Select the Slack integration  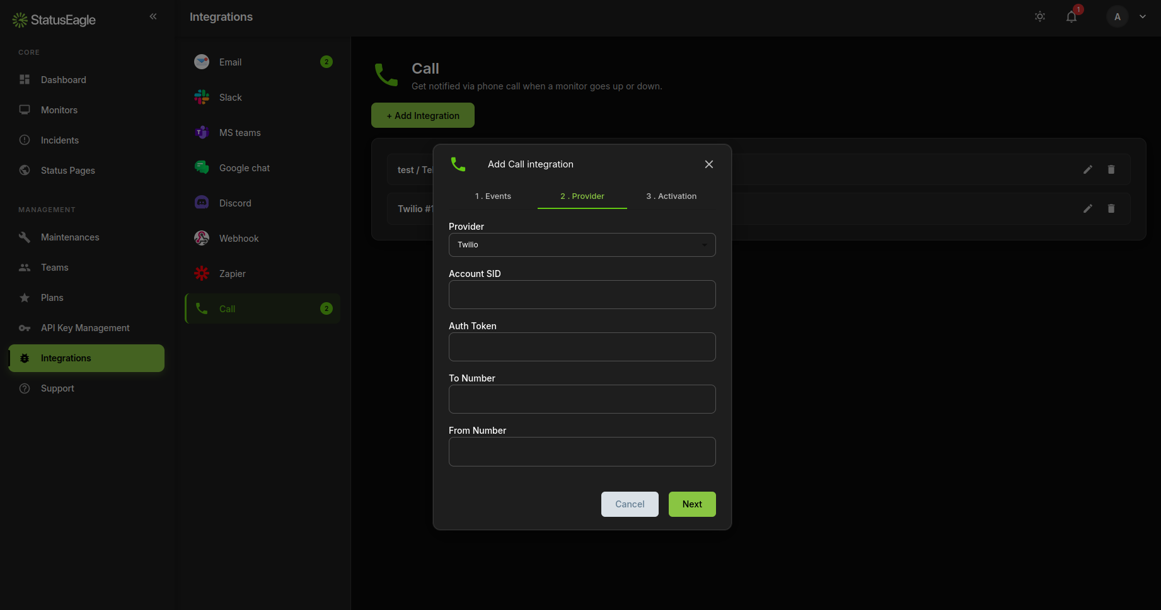coord(263,97)
